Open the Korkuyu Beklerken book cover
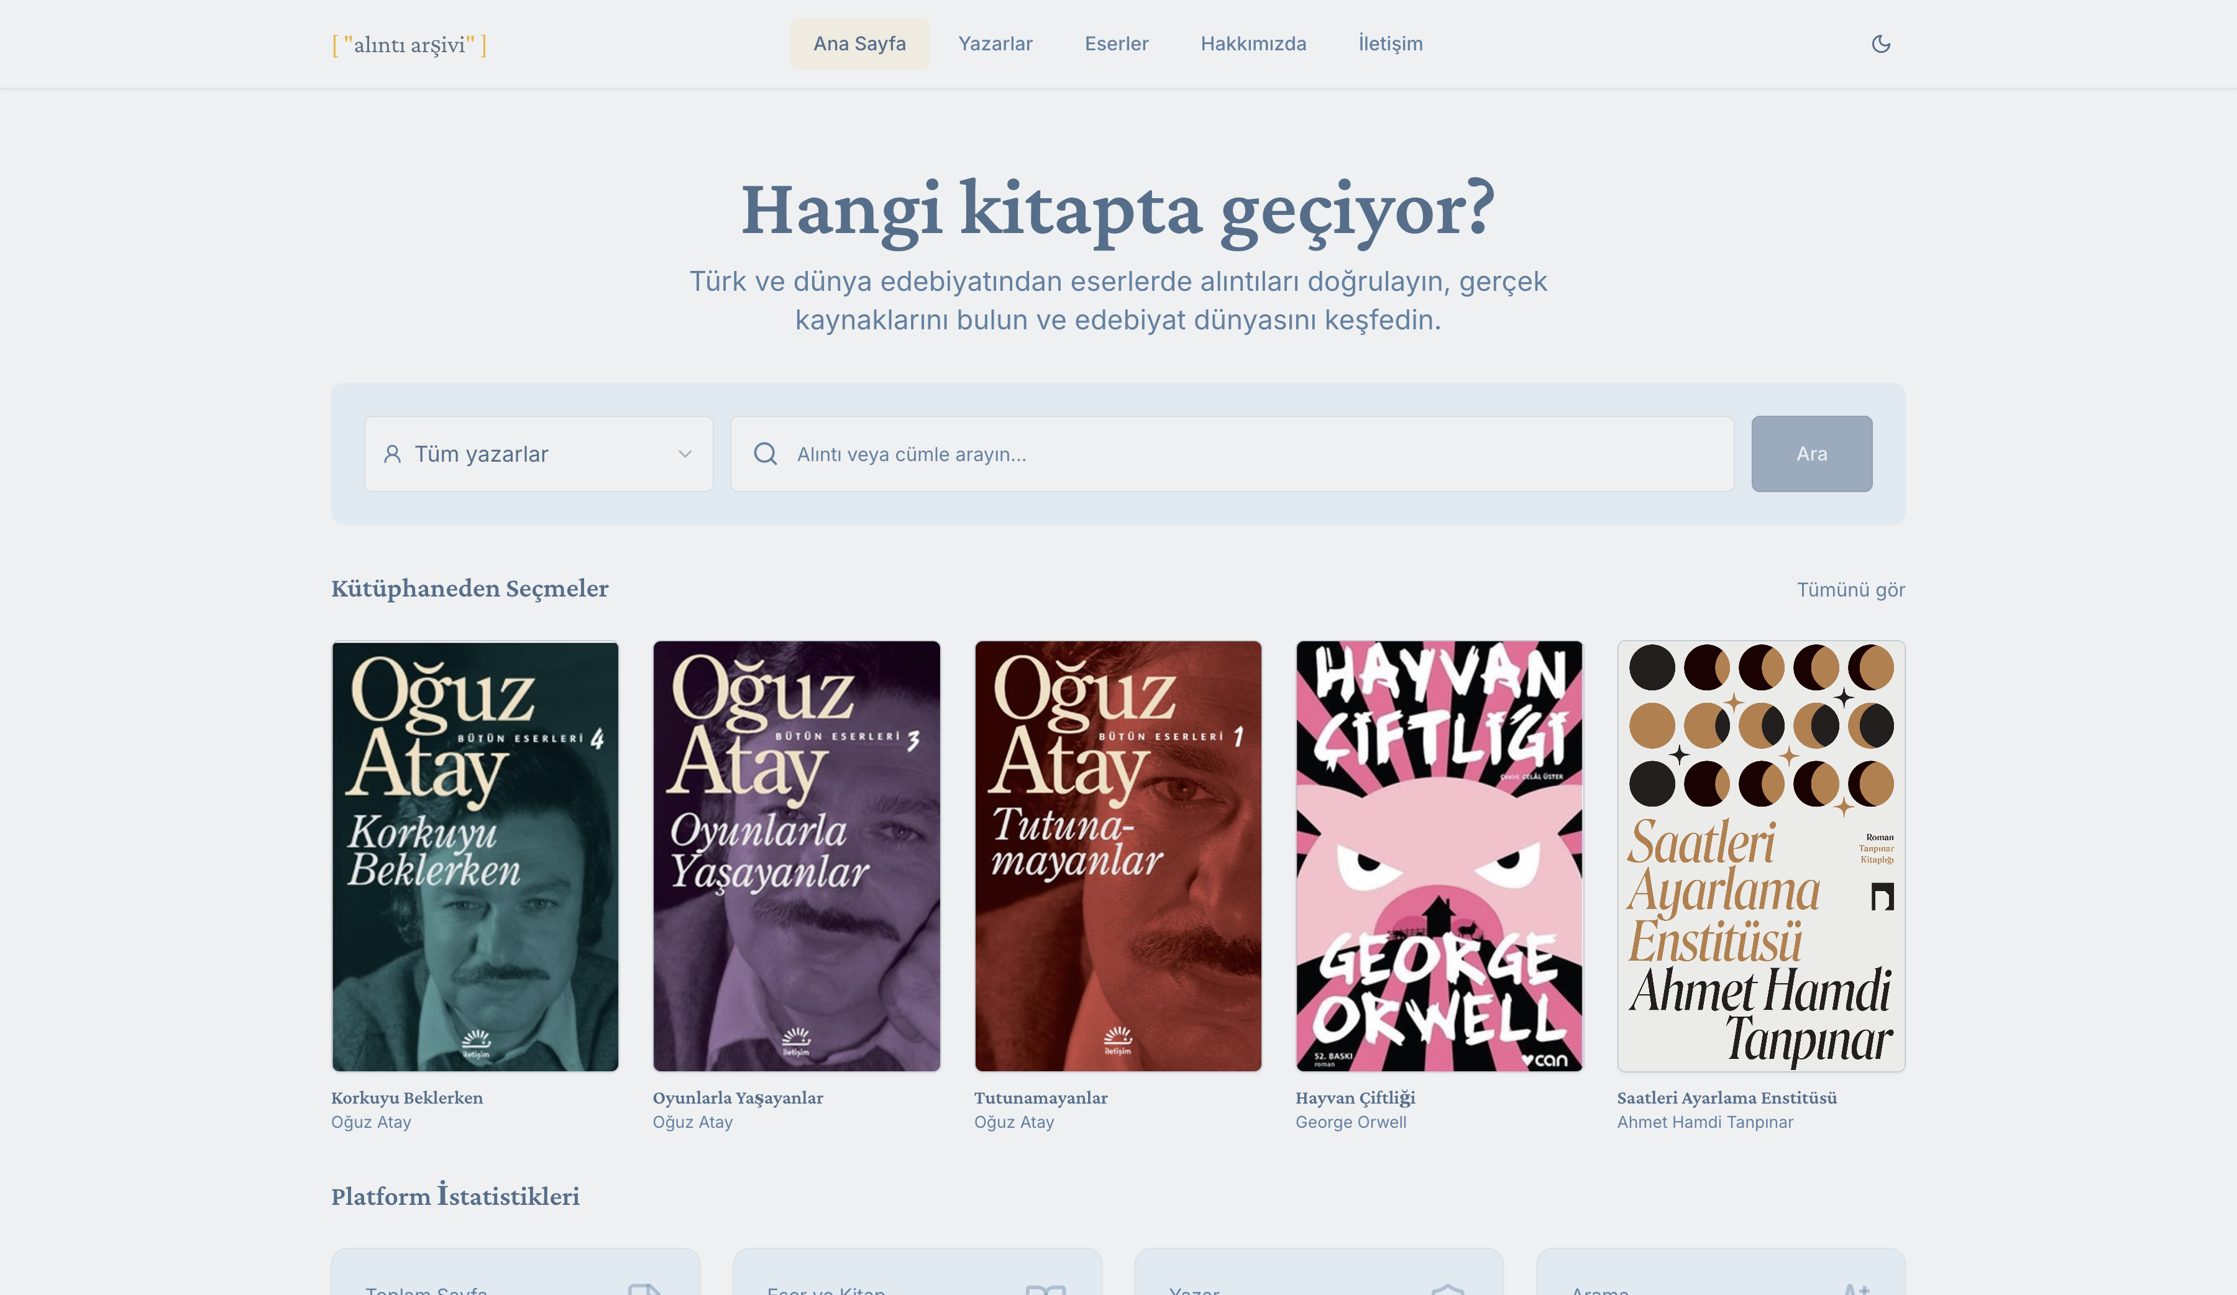The width and height of the screenshot is (2237, 1295). (x=475, y=856)
